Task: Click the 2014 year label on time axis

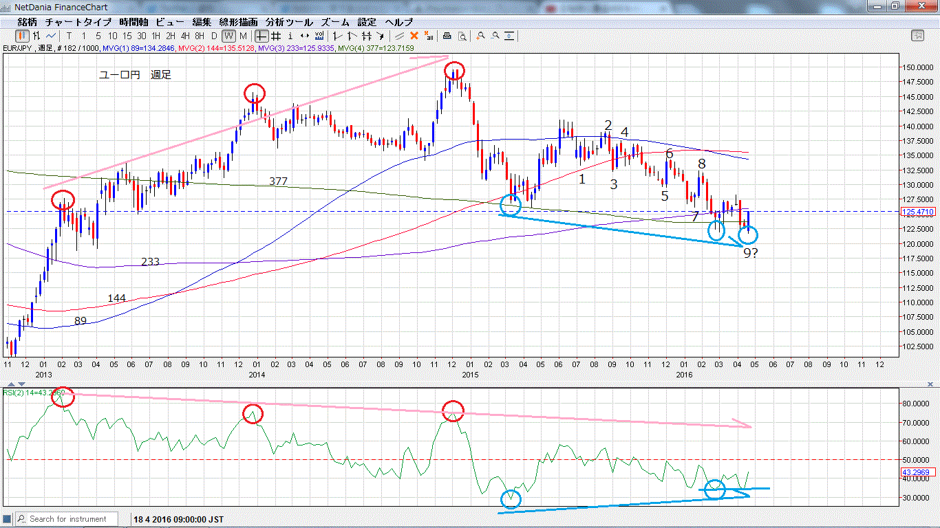Action: (x=257, y=375)
